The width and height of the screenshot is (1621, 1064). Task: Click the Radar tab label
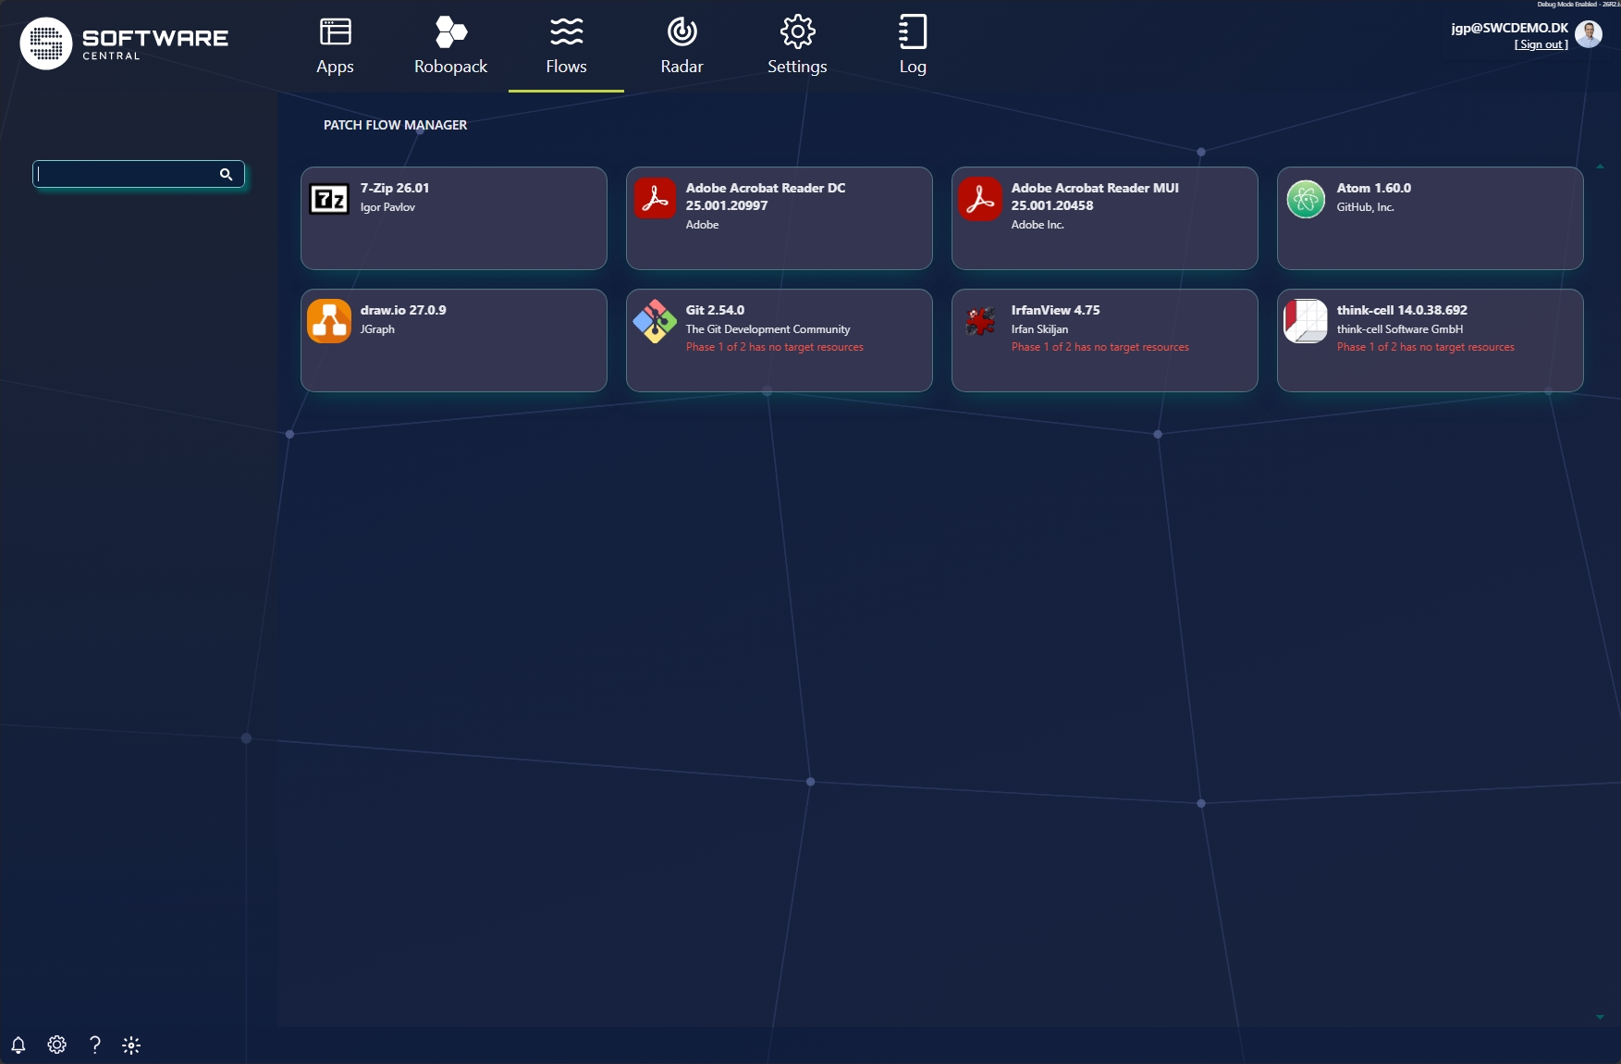pos(682,67)
